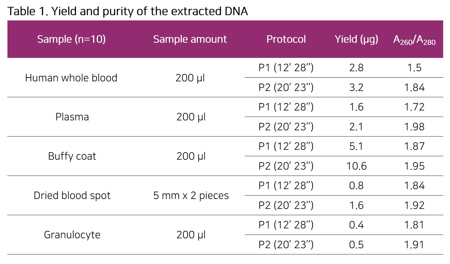
Task: Click the 10.6 yield value
Action: pos(356,166)
